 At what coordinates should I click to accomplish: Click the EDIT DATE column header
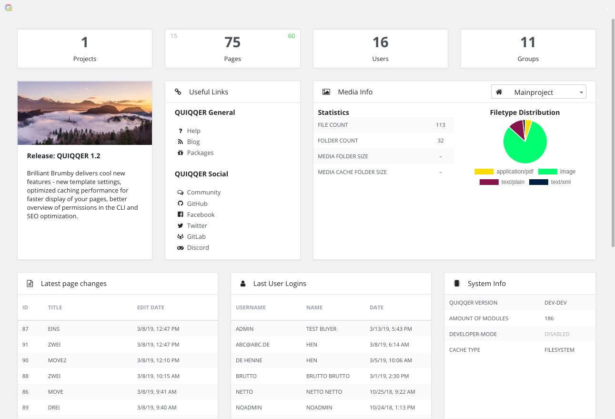tap(151, 307)
